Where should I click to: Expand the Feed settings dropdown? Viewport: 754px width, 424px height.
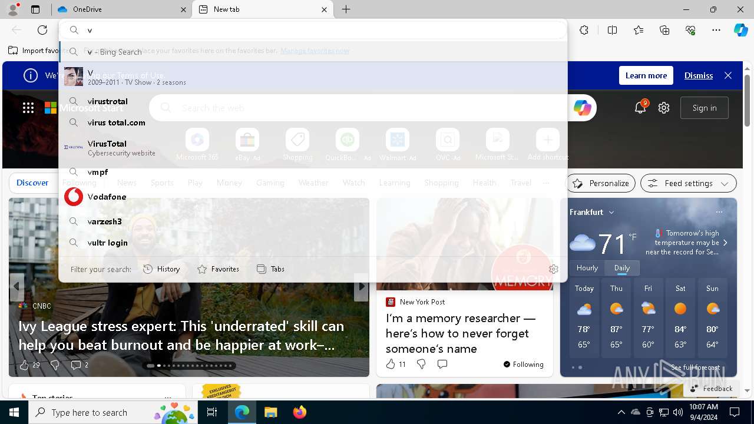coord(725,183)
